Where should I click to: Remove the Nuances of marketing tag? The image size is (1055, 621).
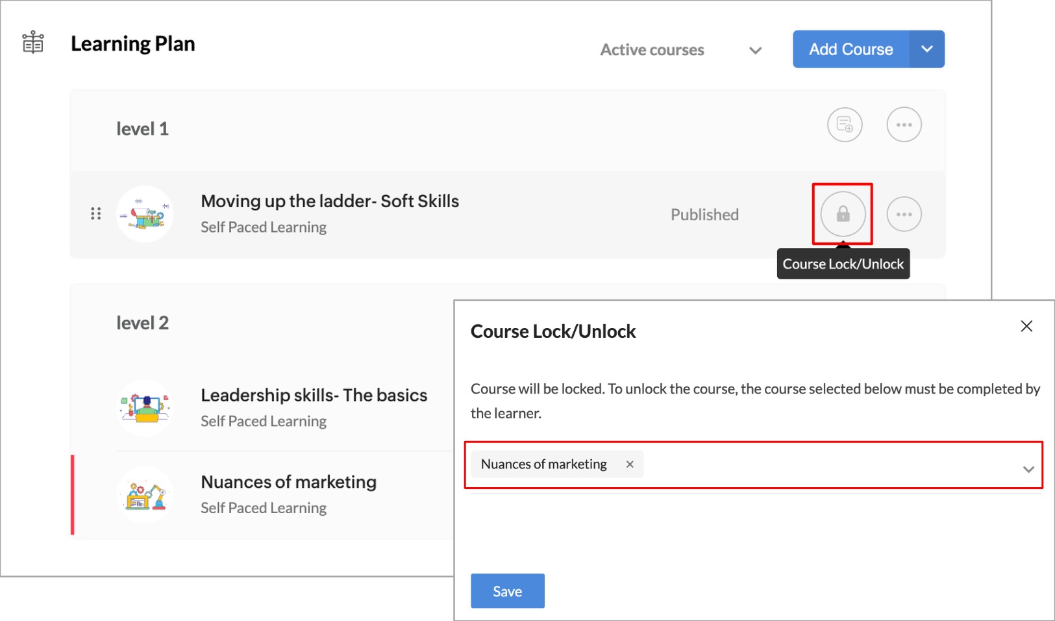[x=630, y=464]
